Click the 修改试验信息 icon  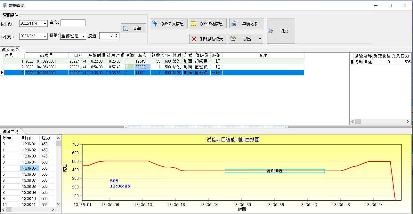(x=193, y=24)
